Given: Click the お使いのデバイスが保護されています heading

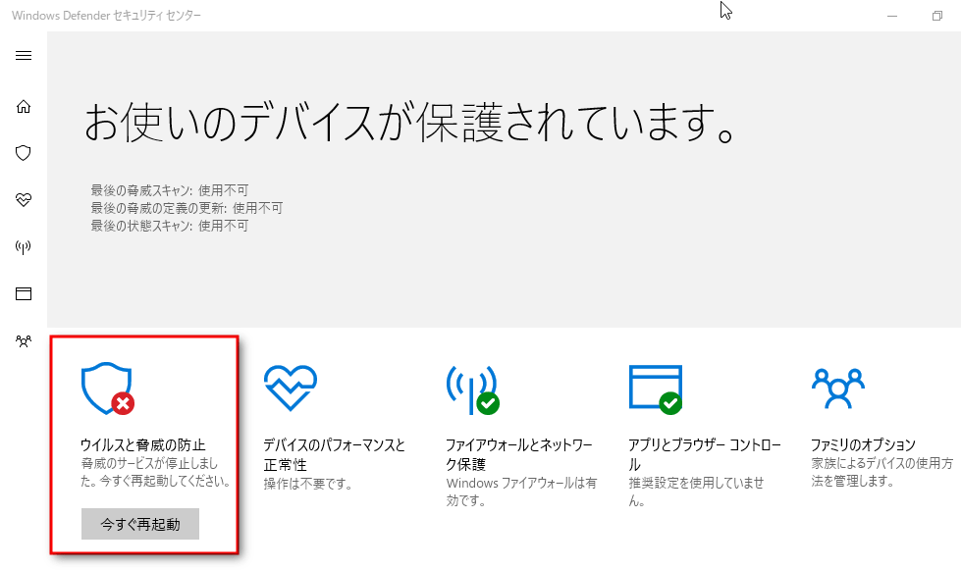Looking at the screenshot, I should click(x=408, y=123).
